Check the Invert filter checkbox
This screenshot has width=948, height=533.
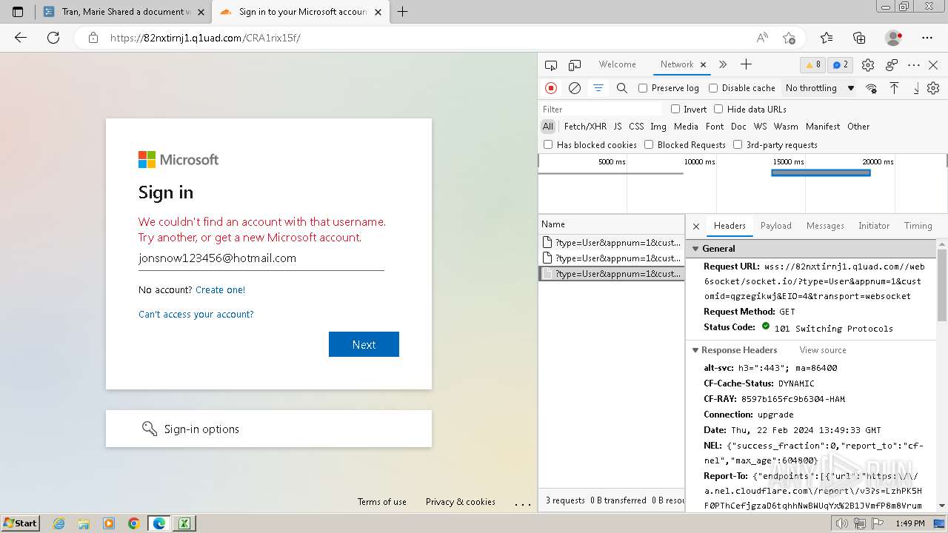pos(675,109)
